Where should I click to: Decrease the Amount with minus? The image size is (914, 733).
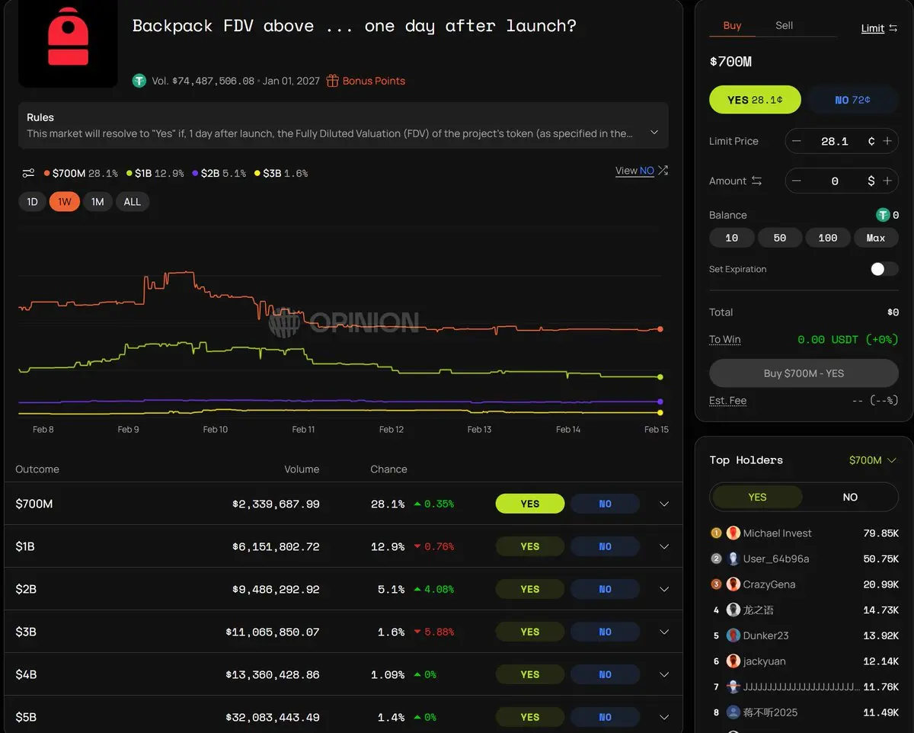coord(797,181)
